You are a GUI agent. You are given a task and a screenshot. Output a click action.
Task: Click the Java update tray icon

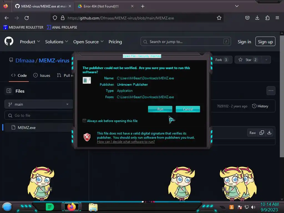(x=232, y=207)
